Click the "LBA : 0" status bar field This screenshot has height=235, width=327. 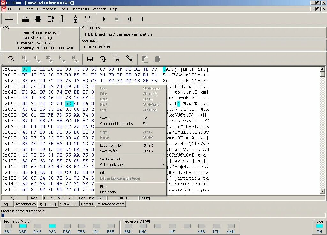[123, 198]
